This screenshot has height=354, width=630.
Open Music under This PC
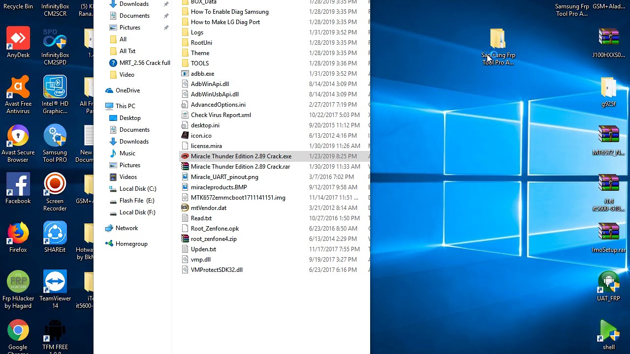tap(127, 153)
